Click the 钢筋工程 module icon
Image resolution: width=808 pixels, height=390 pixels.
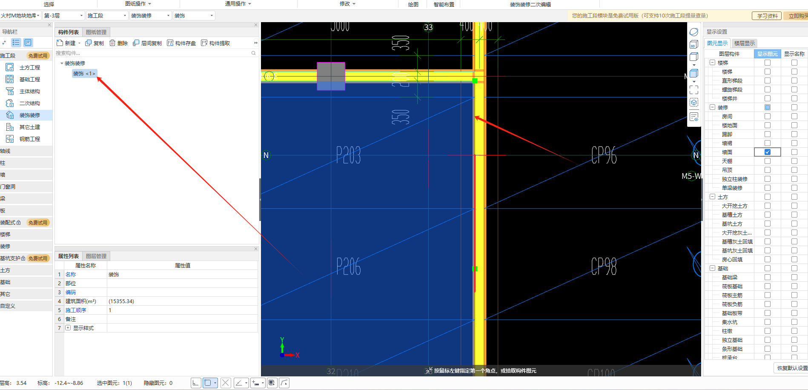tap(10, 139)
